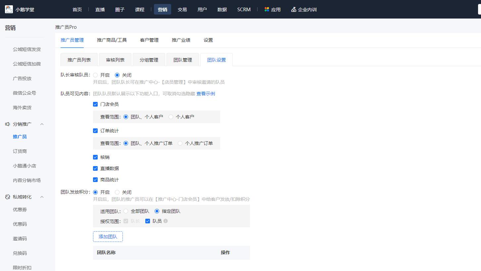Click info icon next to 队员
Image resolution: width=481 pixels, height=271 pixels.
click(166, 221)
